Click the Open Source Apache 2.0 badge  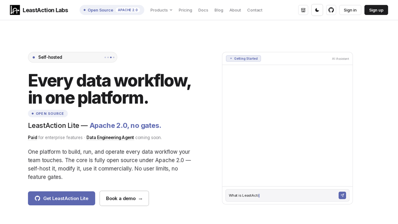pos(112,10)
